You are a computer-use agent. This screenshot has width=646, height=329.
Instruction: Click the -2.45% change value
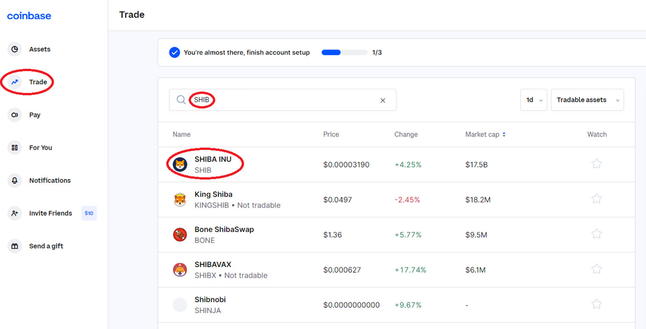tap(407, 200)
